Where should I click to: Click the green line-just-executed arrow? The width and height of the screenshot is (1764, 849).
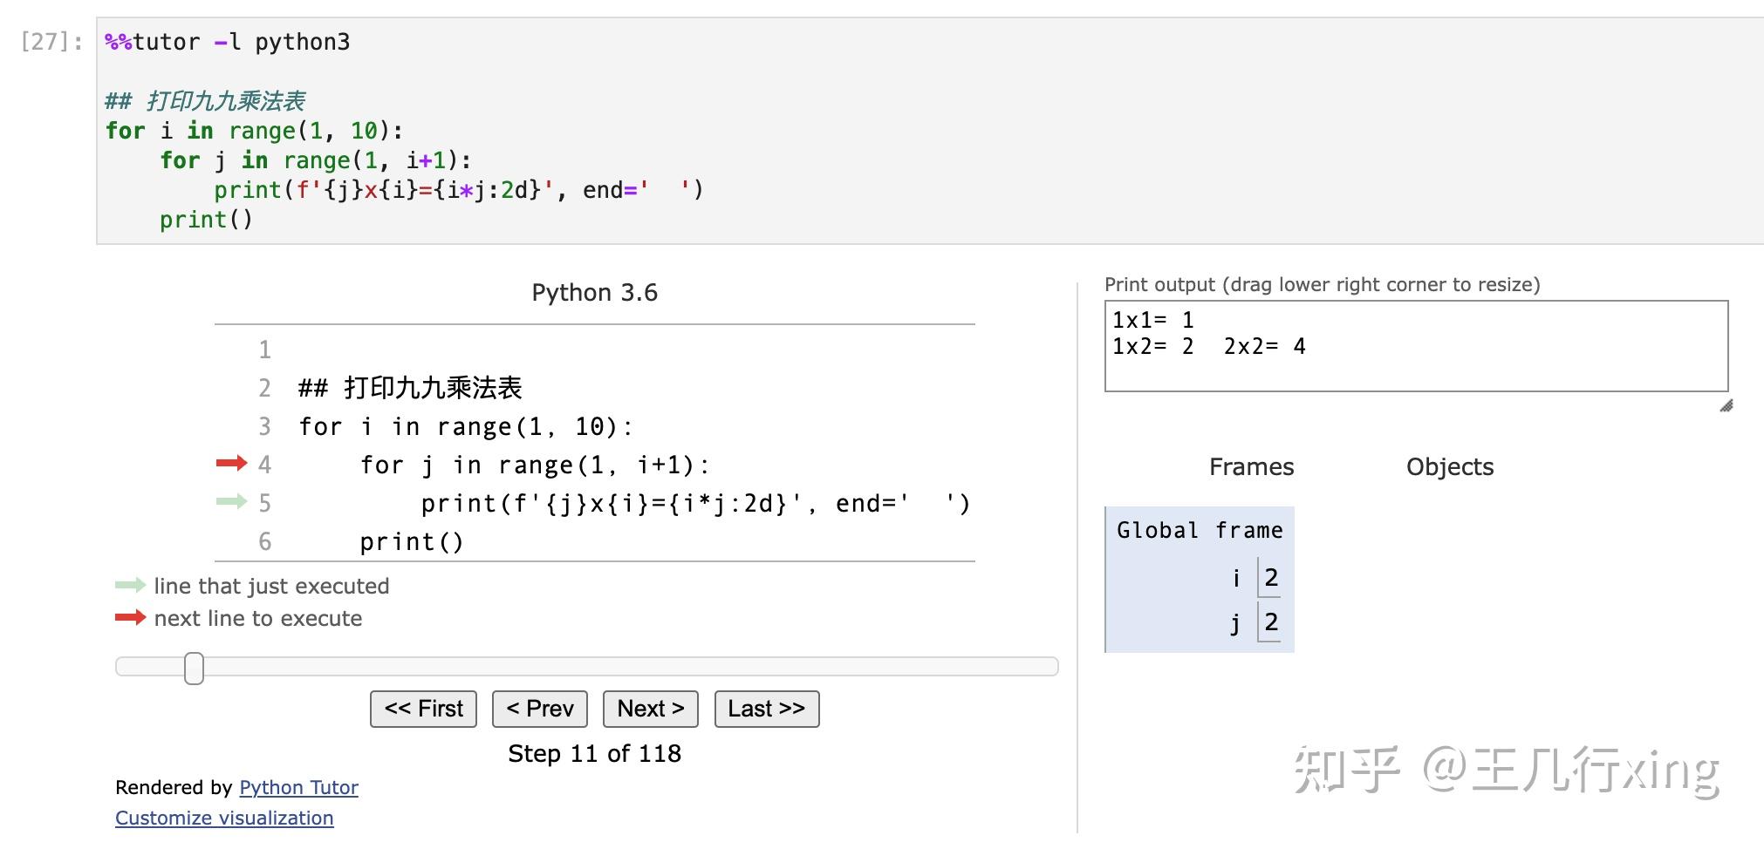(x=229, y=502)
